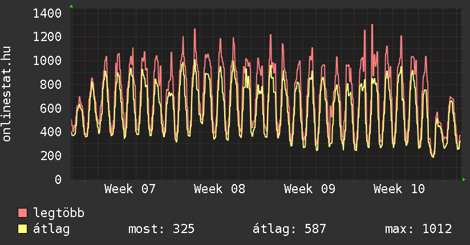The image size is (470, 245).
Task: Click the green arrow at the x-axis end
Action: pos(464,179)
